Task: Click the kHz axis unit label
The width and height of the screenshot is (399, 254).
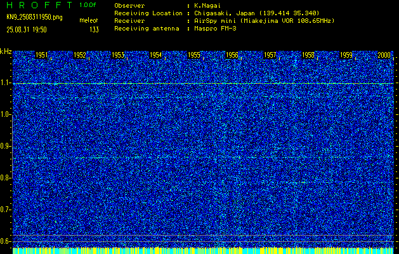Action: click(6, 51)
